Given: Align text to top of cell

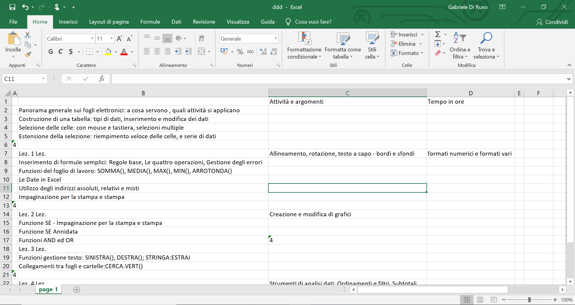Looking at the screenshot, I should pyautogui.click(x=147, y=38).
